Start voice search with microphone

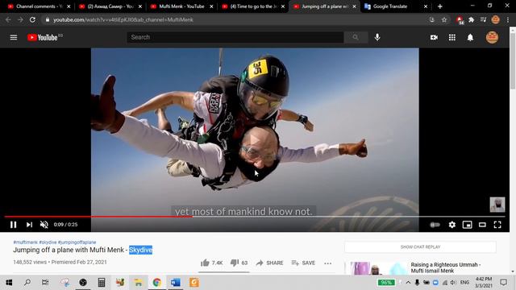(x=377, y=38)
